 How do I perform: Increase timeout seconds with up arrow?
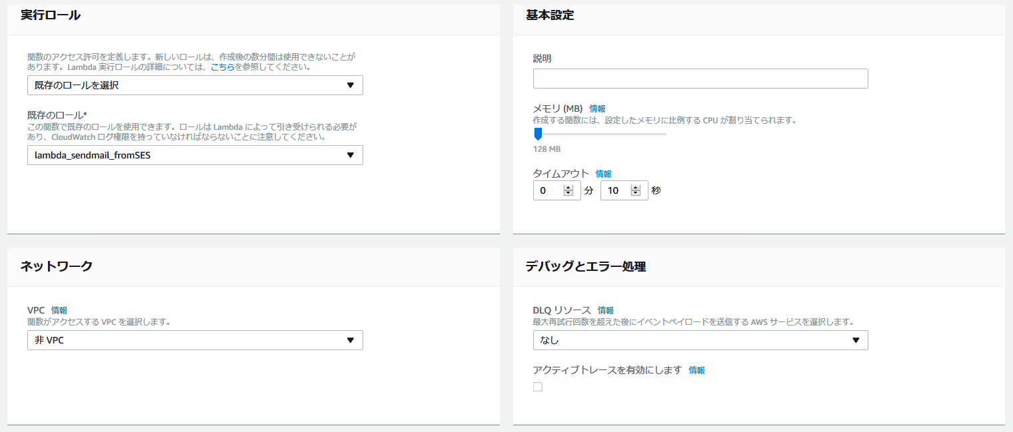pos(636,188)
